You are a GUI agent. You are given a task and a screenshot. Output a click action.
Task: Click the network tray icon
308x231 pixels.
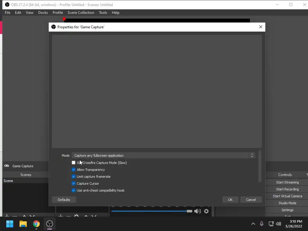click(271, 224)
